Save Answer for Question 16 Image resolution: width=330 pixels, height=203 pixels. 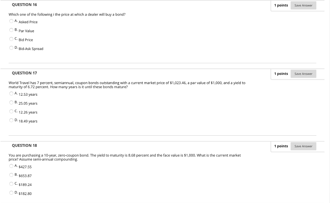tap(303, 5)
